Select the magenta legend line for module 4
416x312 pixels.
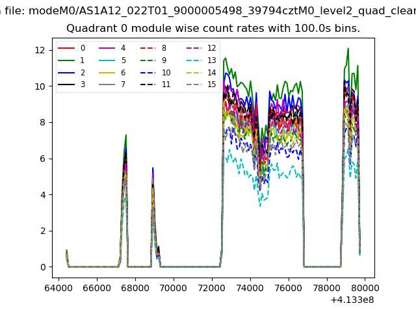pos(108,48)
